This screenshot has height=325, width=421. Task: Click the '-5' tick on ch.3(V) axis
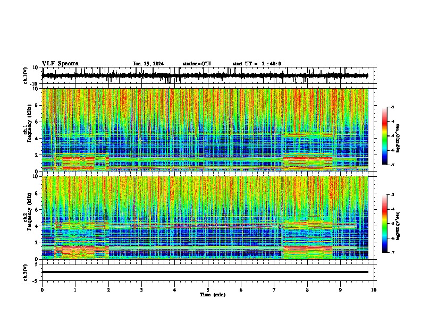point(36,281)
